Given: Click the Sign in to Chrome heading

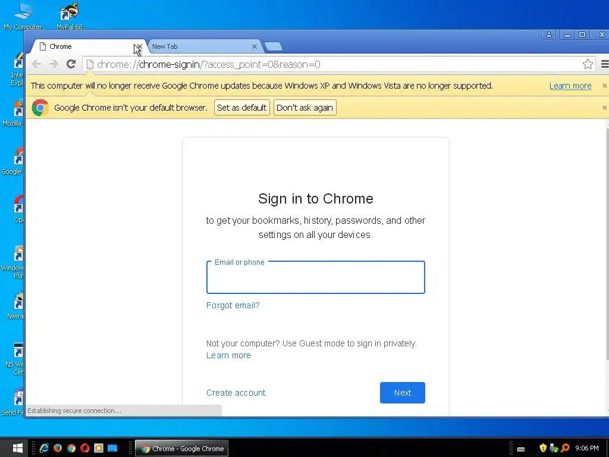Looking at the screenshot, I should (315, 199).
